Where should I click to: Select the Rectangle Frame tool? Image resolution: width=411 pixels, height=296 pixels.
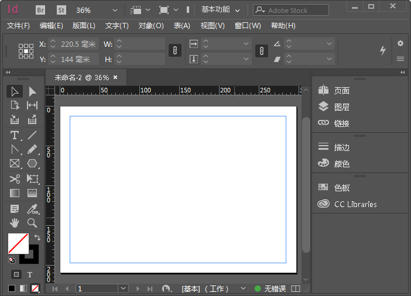point(15,163)
